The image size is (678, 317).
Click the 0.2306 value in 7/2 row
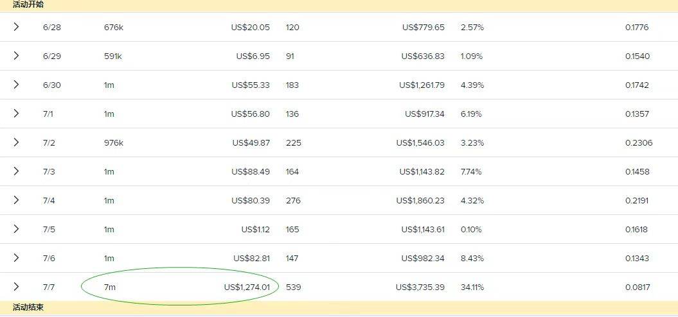coord(639,143)
